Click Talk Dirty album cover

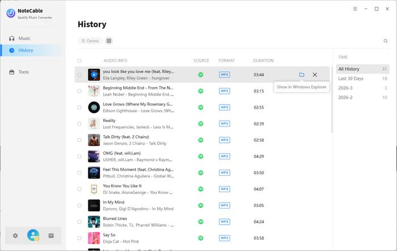tap(94, 140)
